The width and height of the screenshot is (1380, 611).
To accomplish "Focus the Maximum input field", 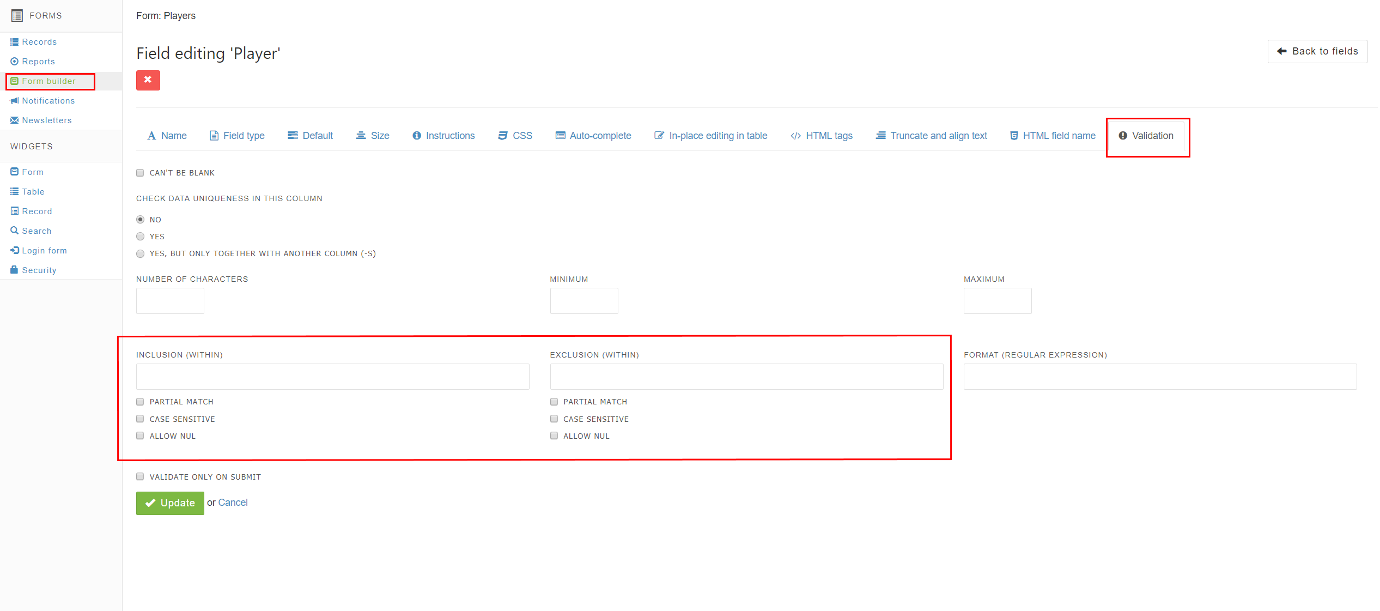I will 998,301.
